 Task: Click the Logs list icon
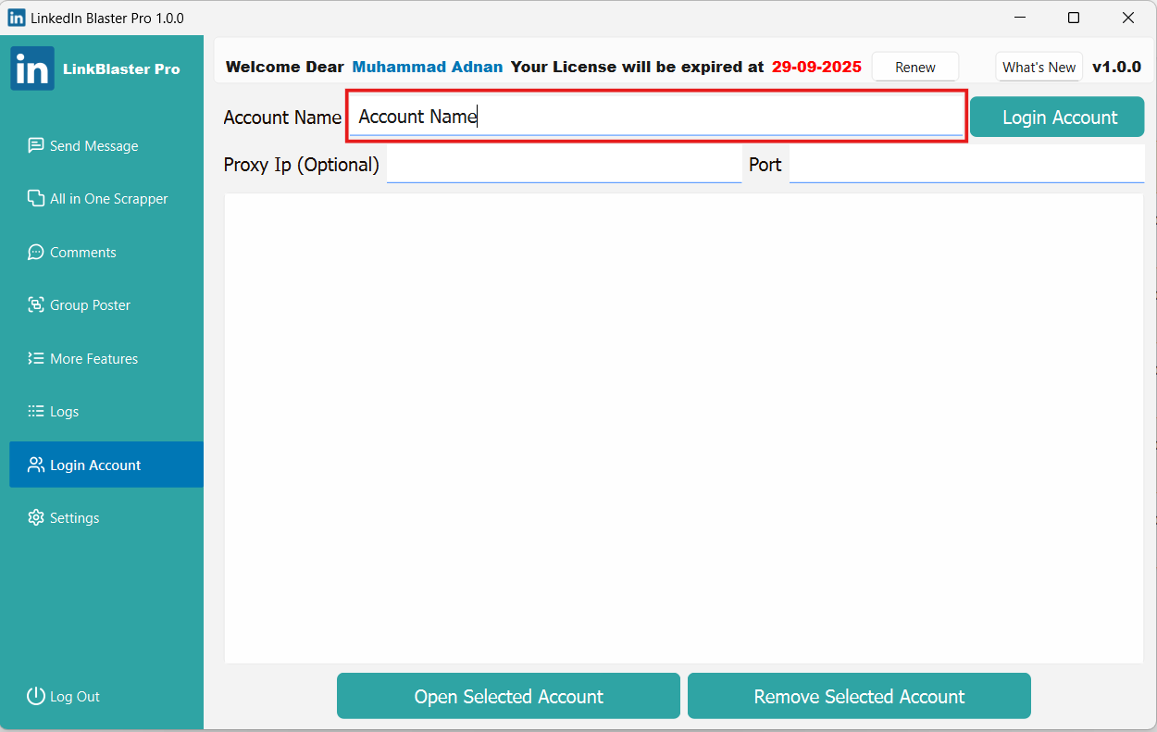tap(36, 411)
